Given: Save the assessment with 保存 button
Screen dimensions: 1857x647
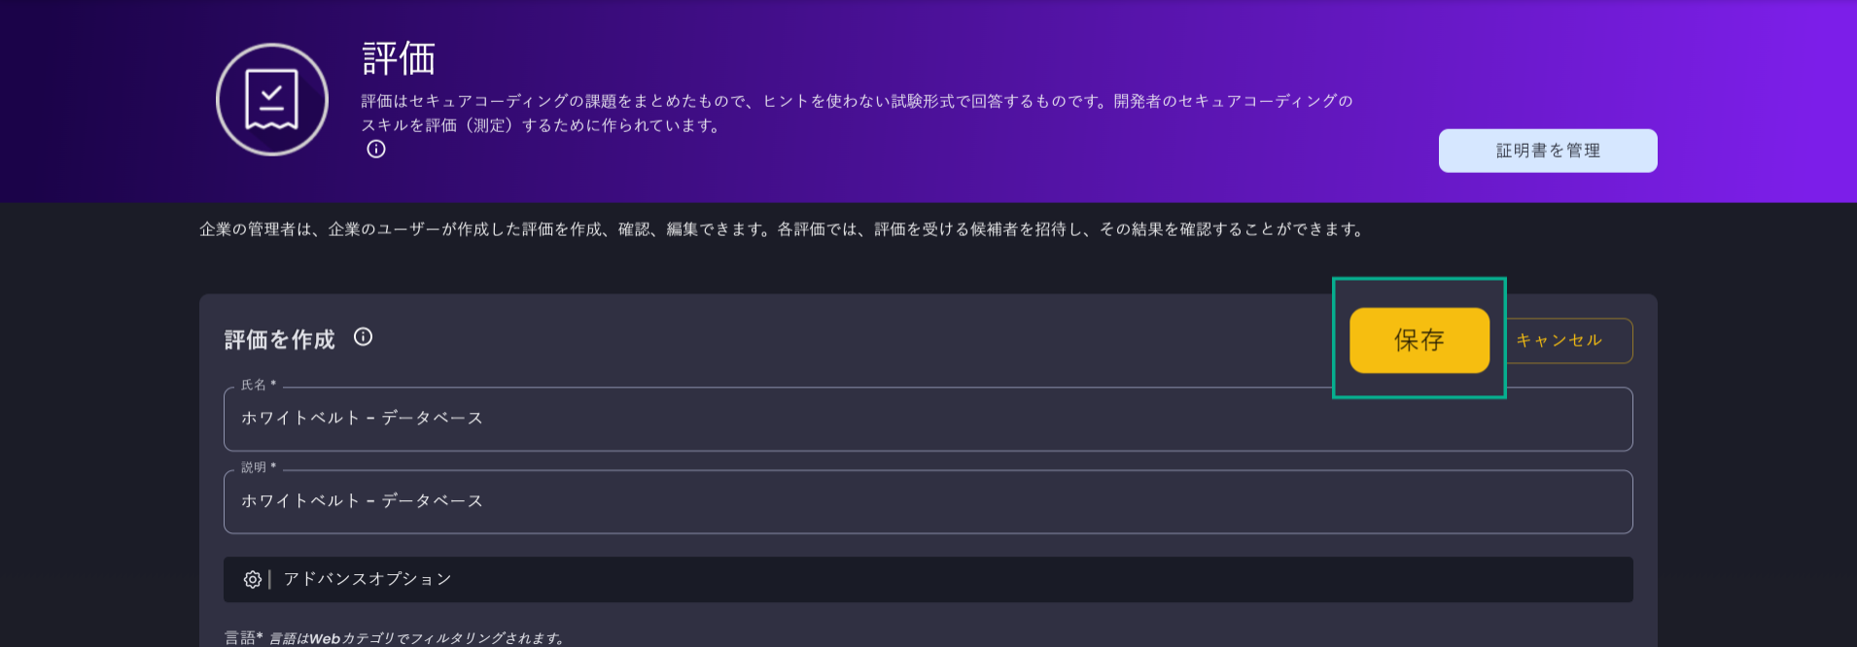Looking at the screenshot, I should click(x=1419, y=340).
